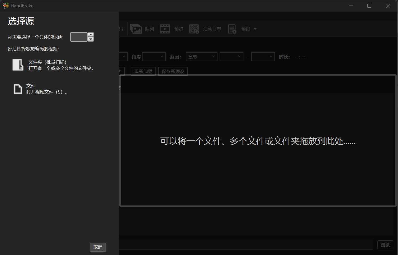Viewport: 398px width, 255px height.
Task: Open the range start chapter dropdown
Action: tap(231, 57)
